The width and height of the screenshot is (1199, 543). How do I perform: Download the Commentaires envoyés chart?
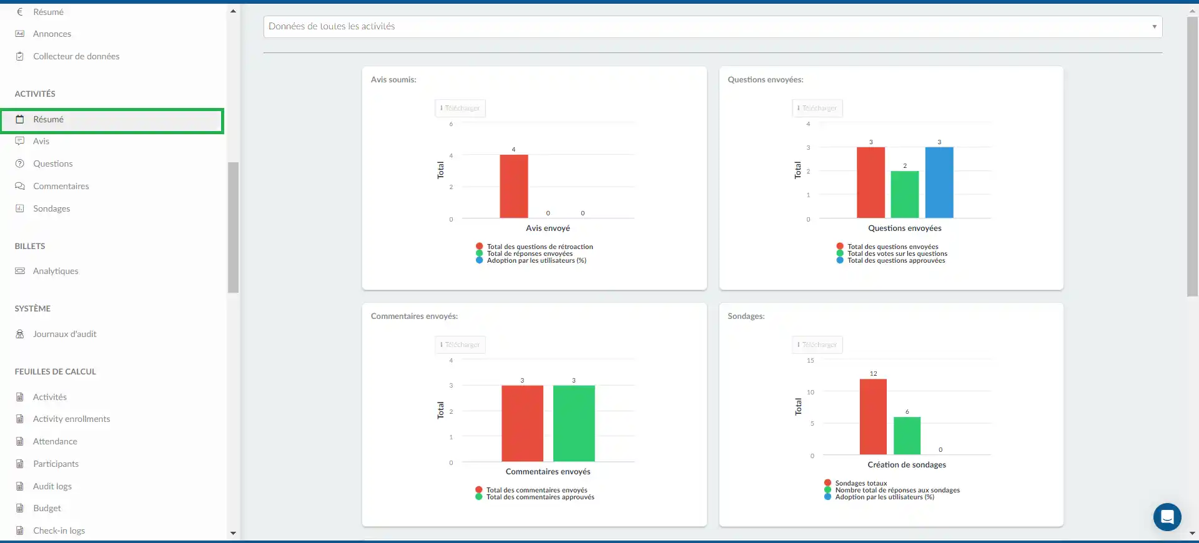(460, 345)
